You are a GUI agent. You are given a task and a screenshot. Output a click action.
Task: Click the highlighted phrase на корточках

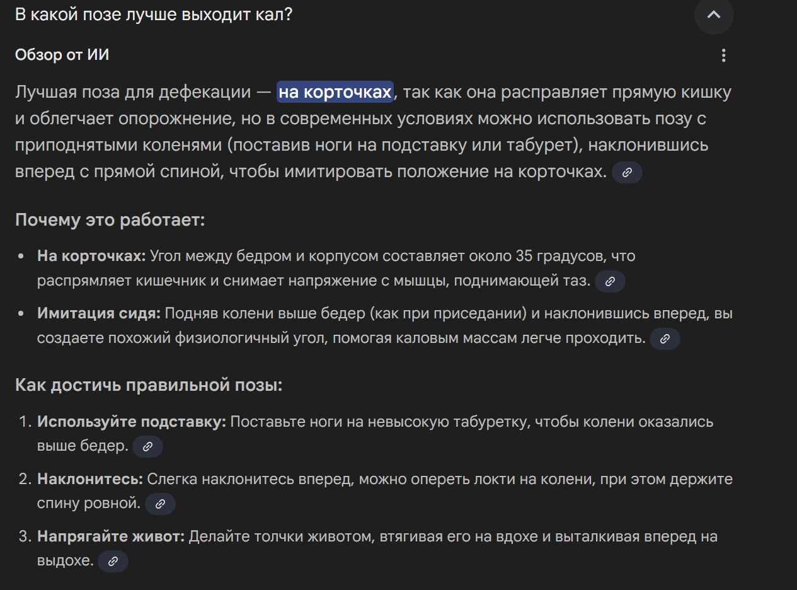[x=335, y=92]
